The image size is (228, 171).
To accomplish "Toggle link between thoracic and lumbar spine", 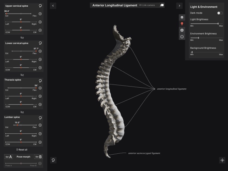I will tap(22, 112).
